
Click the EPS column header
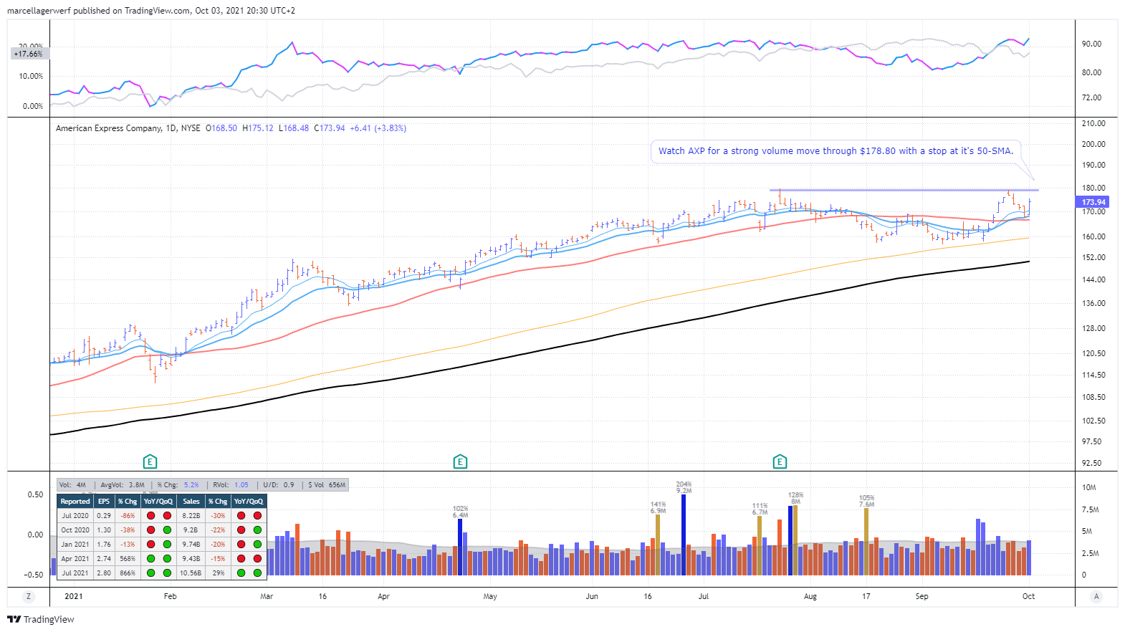pos(104,502)
